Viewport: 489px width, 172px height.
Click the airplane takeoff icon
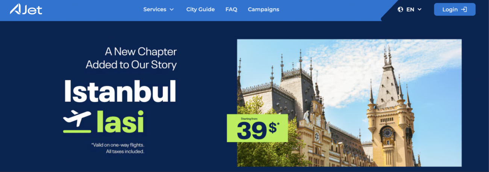pos(77,122)
